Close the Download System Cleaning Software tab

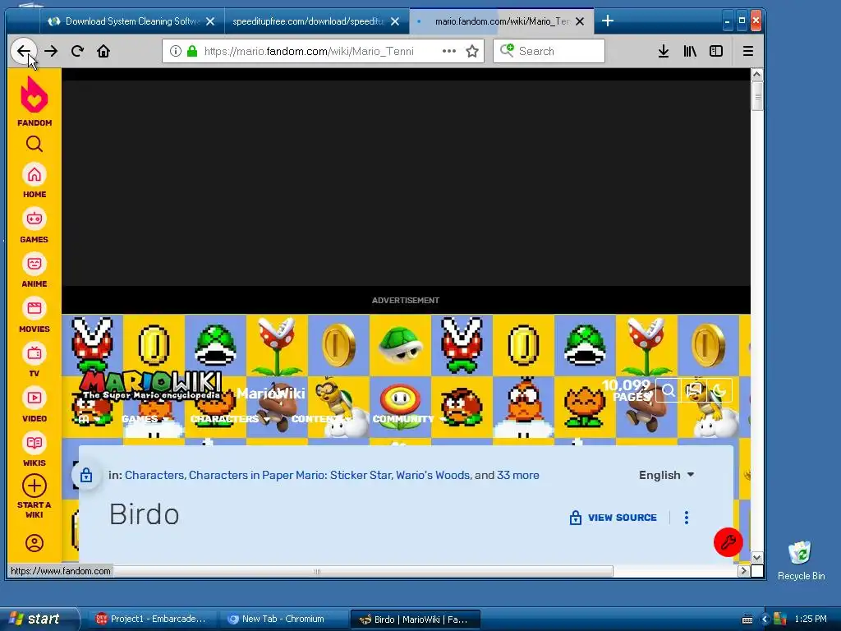pyautogui.click(x=210, y=21)
